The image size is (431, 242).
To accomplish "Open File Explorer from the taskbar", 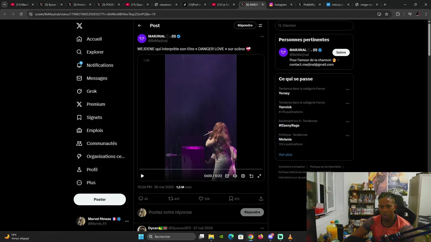I will coord(211,237).
